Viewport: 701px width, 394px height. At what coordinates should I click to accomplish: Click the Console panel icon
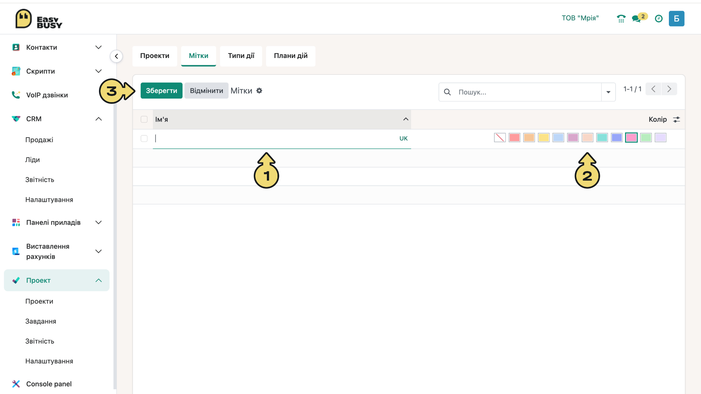pos(16,384)
